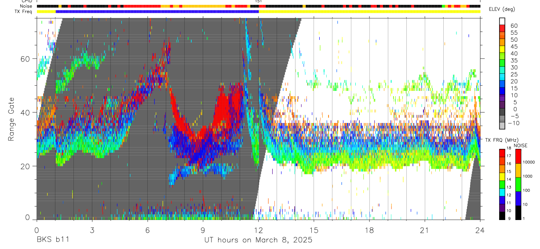Pick the green 30–35 degree elevation swatch
The height and width of the screenshot is (249, 540).
pos(503,63)
